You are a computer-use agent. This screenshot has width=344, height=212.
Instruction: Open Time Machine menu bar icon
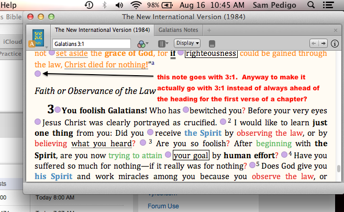(x=89, y=5)
